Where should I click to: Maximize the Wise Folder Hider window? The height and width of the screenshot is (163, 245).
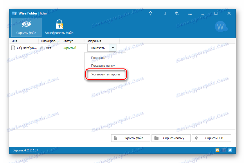coord(216,13)
